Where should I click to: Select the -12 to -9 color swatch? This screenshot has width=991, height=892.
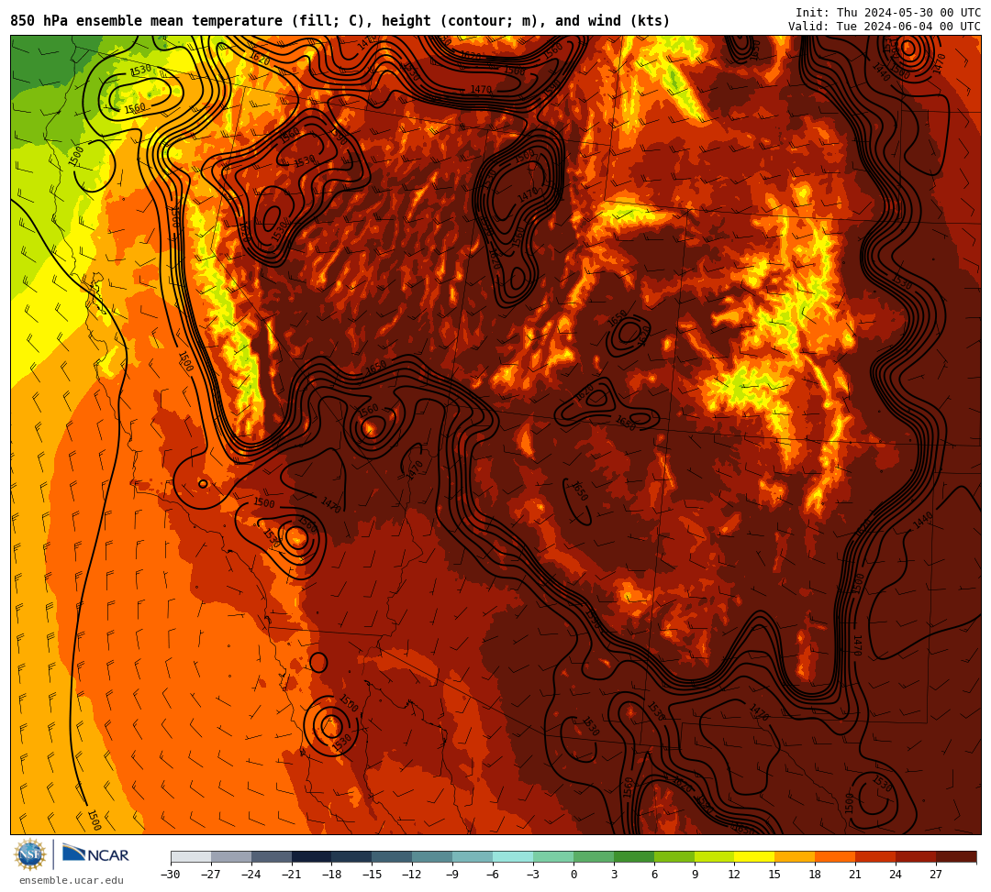[x=433, y=856]
